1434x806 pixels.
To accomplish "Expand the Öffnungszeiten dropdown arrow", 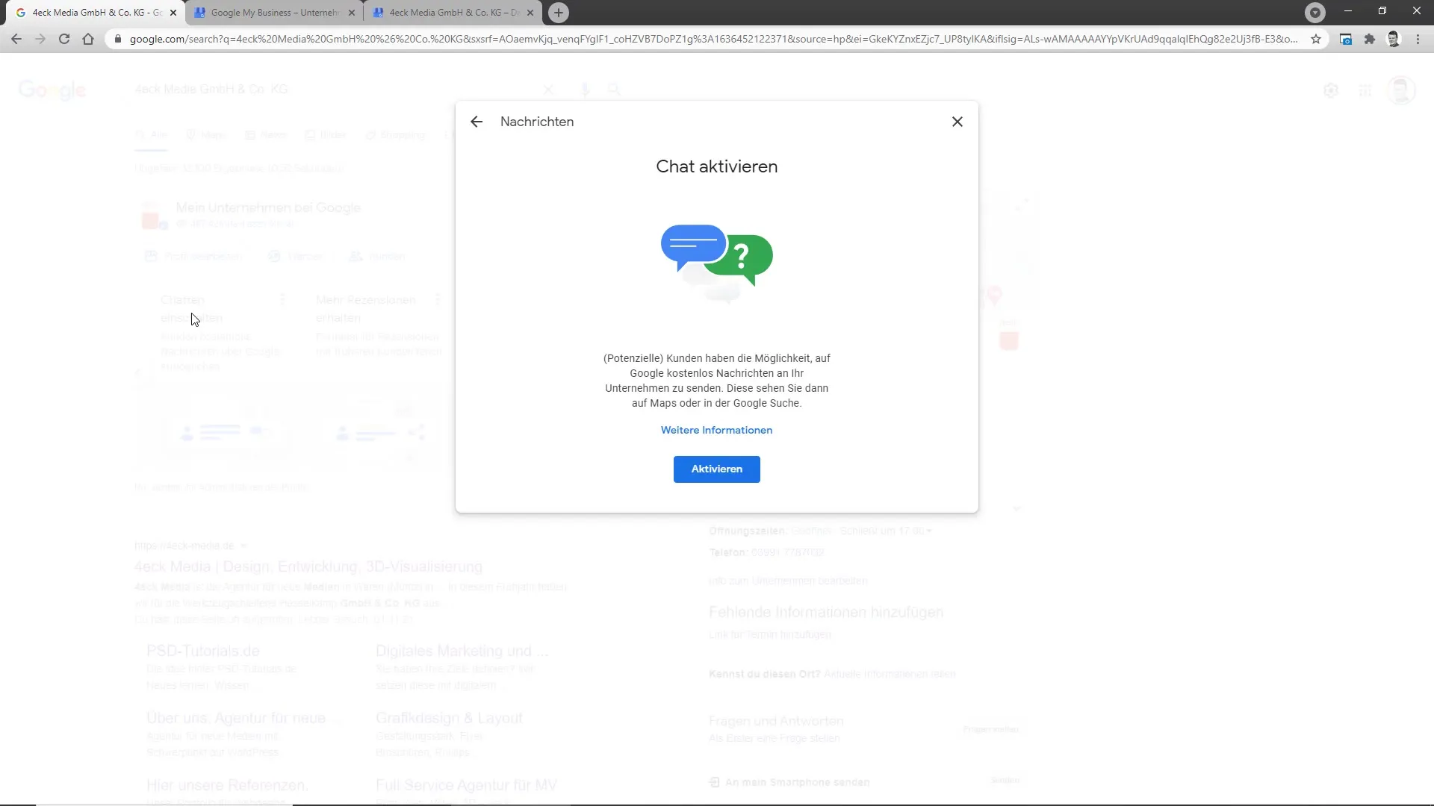I will coord(929,531).
